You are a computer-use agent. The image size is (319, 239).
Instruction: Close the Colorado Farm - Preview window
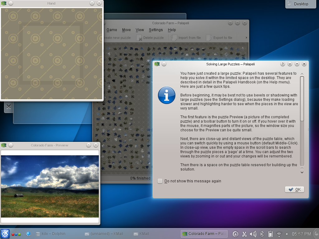tap(96, 145)
